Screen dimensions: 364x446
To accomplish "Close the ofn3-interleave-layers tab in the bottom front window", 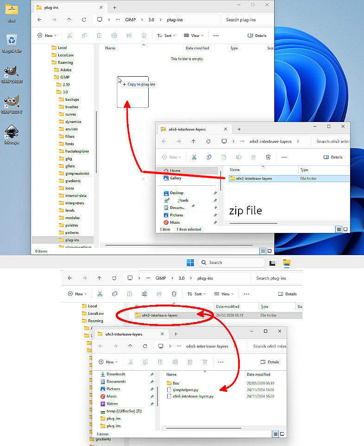I will 162,334.
